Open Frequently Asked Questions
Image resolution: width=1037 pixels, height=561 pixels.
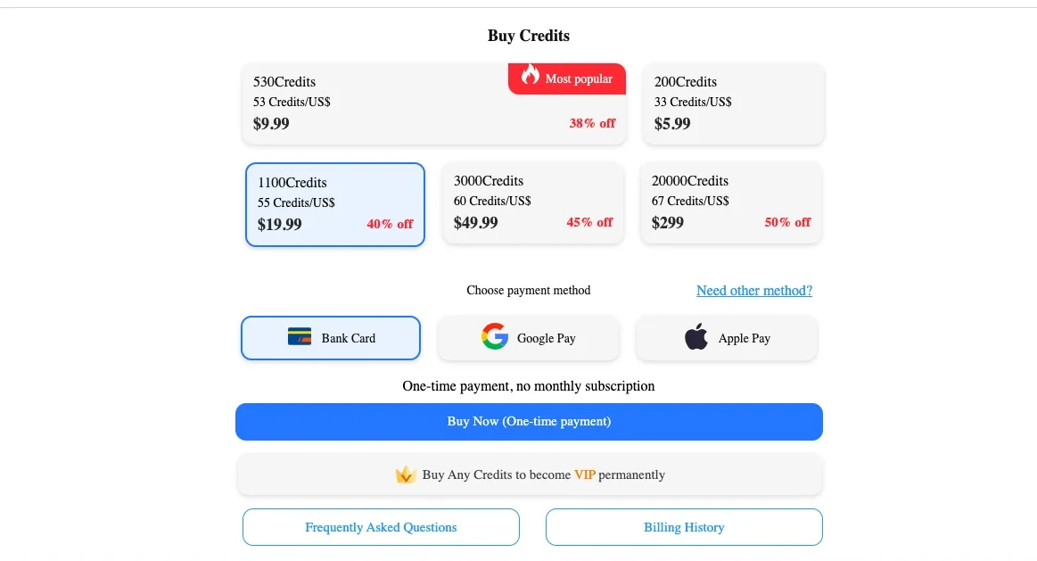(381, 527)
